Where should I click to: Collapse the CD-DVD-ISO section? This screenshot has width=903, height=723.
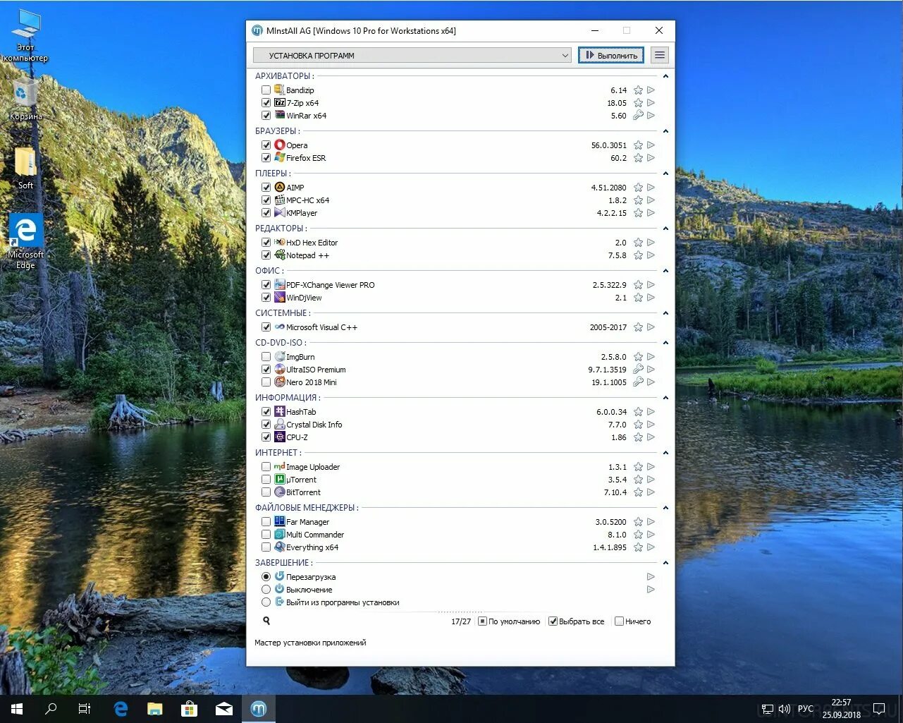click(665, 343)
